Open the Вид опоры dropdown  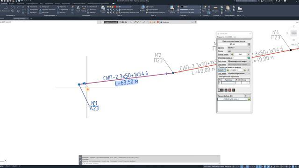pyautogui.click(x=239, y=61)
